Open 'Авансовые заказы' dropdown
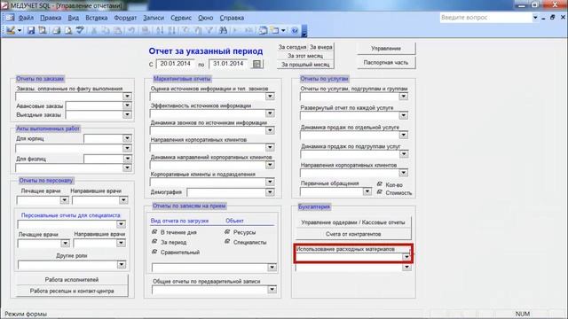 [127, 105]
